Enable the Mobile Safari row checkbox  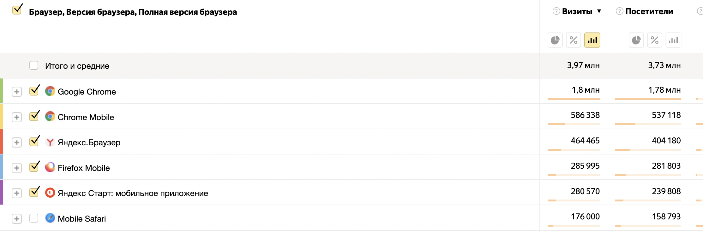click(34, 218)
